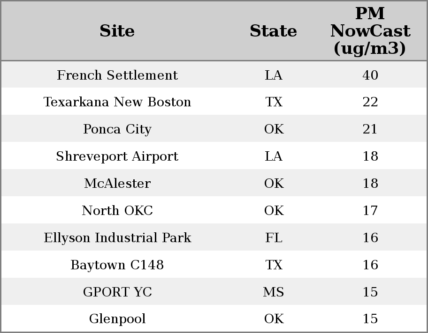428x333 pixels.
Task: Click the PM value 40
Action: (x=370, y=75)
